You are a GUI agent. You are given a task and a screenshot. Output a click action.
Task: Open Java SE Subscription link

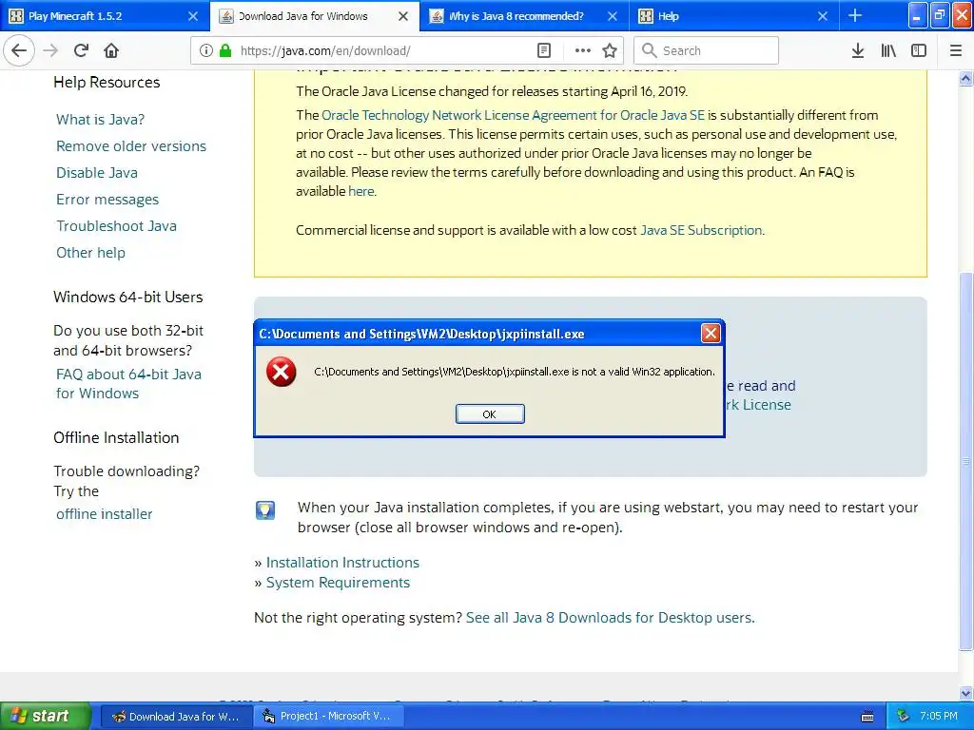tap(701, 230)
